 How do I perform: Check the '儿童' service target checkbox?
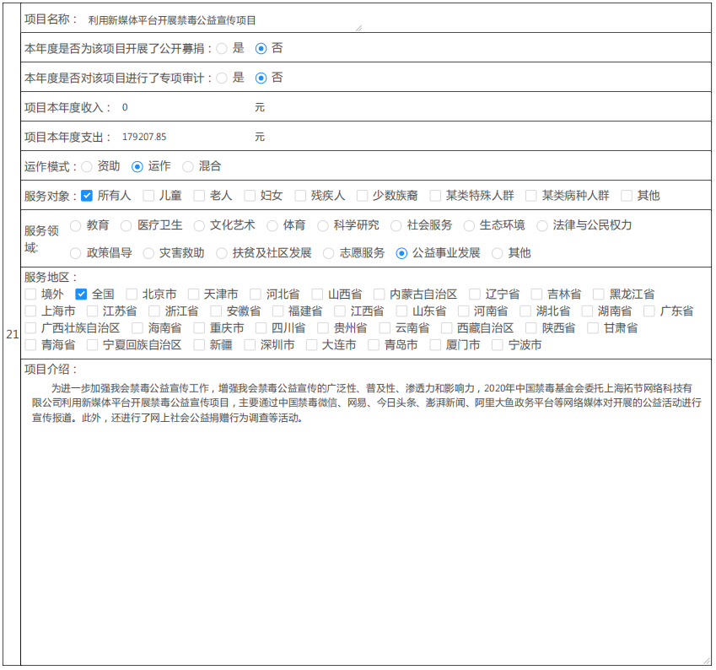pos(148,196)
